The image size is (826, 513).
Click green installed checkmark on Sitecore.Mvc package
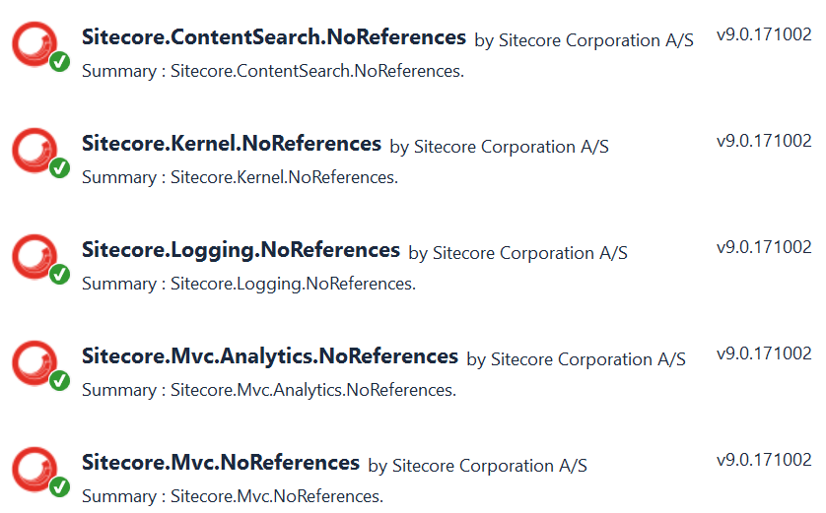tap(59, 487)
